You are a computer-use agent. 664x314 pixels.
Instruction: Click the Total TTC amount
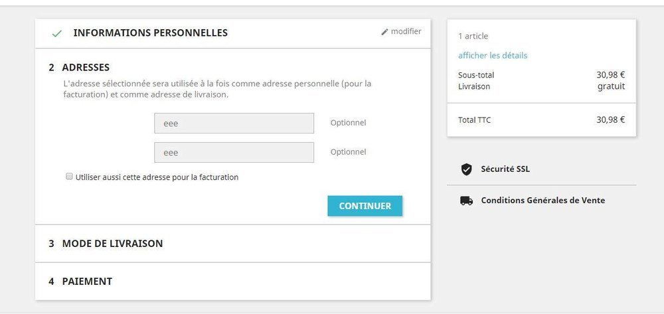click(x=610, y=120)
